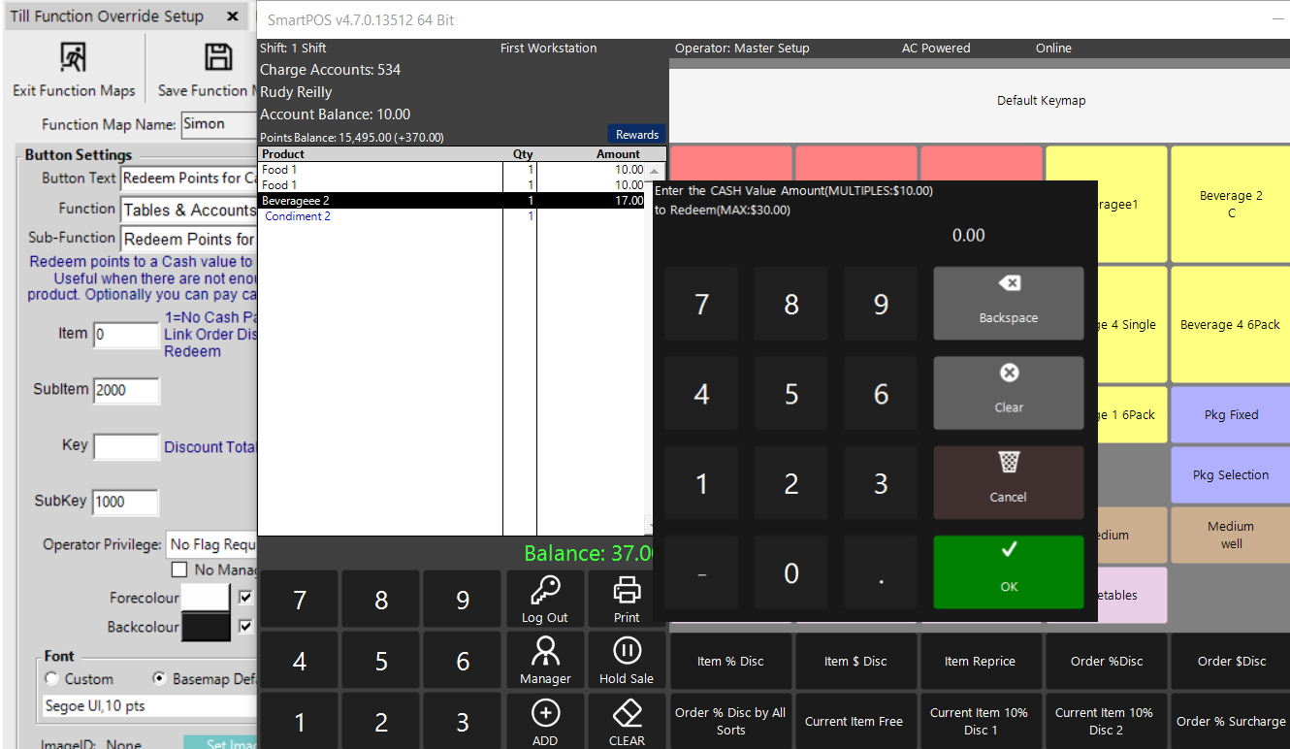Click the CLEAR eraser icon
1290x749 pixels.
627,714
